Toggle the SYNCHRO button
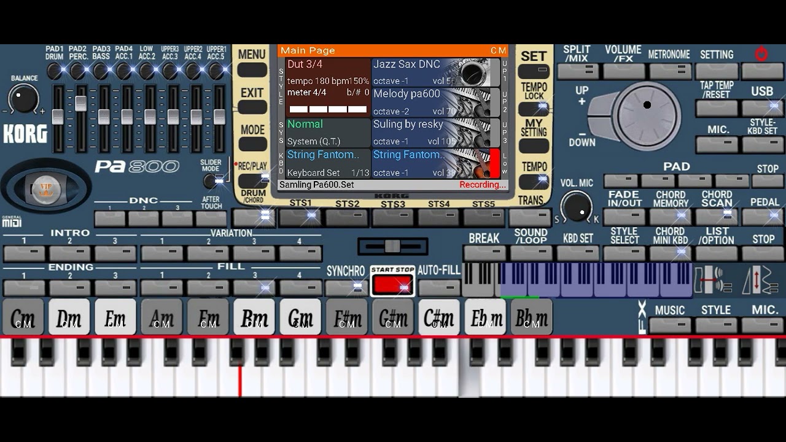This screenshot has height=442, width=786. click(346, 287)
